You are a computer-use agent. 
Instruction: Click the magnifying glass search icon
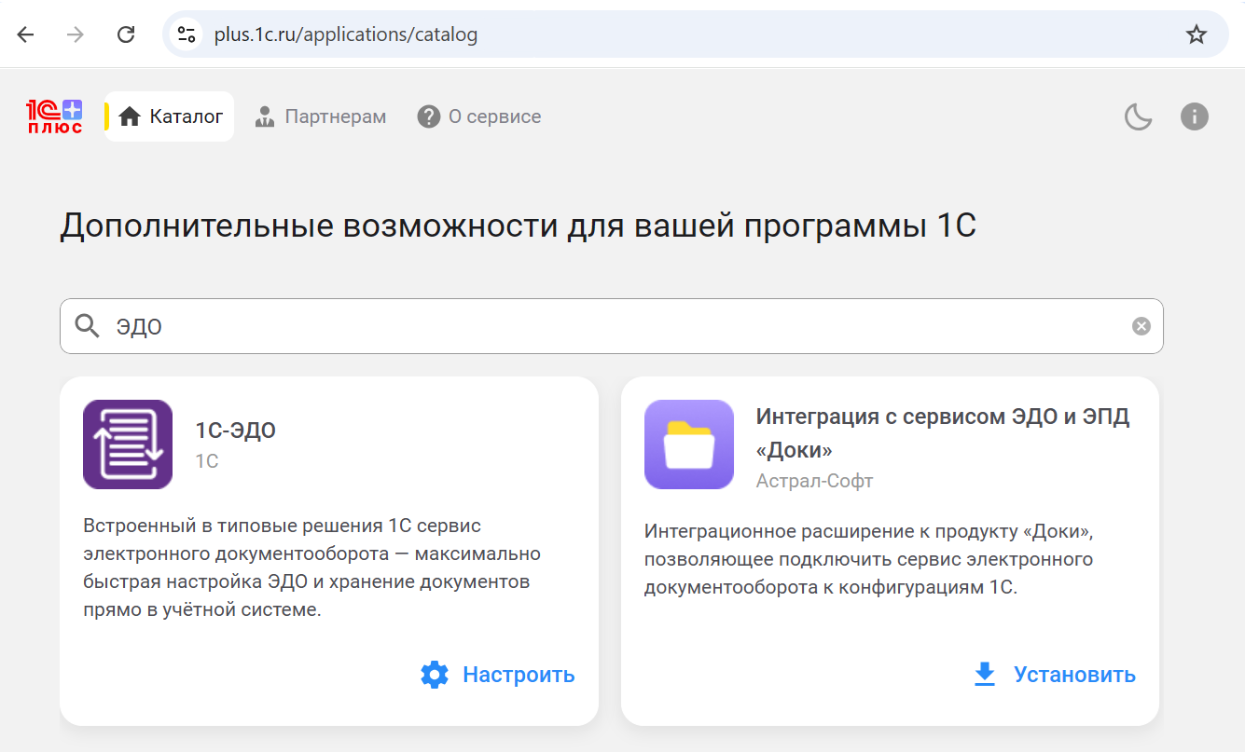(x=87, y=326)
